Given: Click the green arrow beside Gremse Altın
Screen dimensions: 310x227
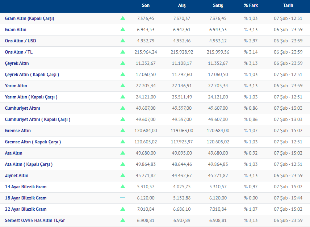Looking at the screenshot, I should tap(123, 130).
